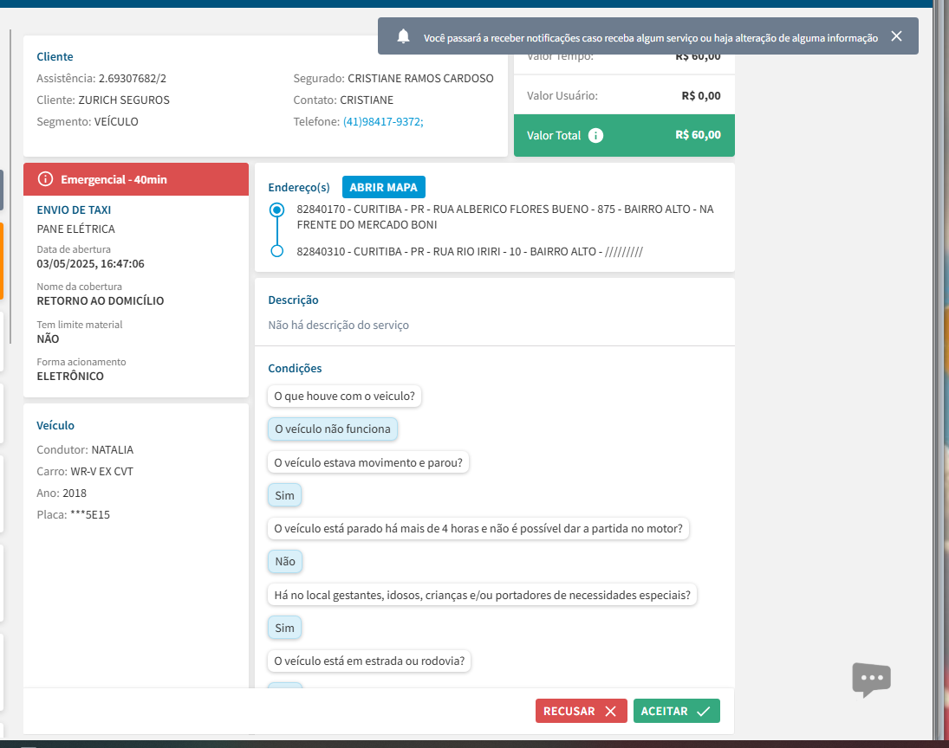Click the destination address RUA RIO IRIRI
This screenshot has width=949, height=748.
point(470,252)
